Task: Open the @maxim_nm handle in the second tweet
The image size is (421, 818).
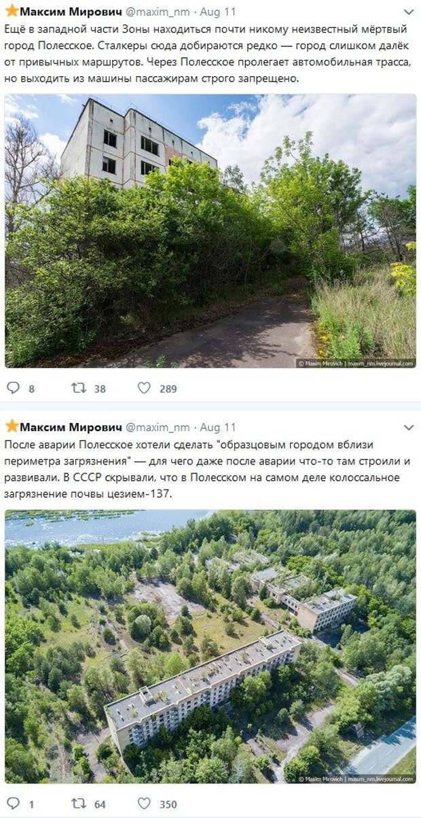Action: pos(158,427)
